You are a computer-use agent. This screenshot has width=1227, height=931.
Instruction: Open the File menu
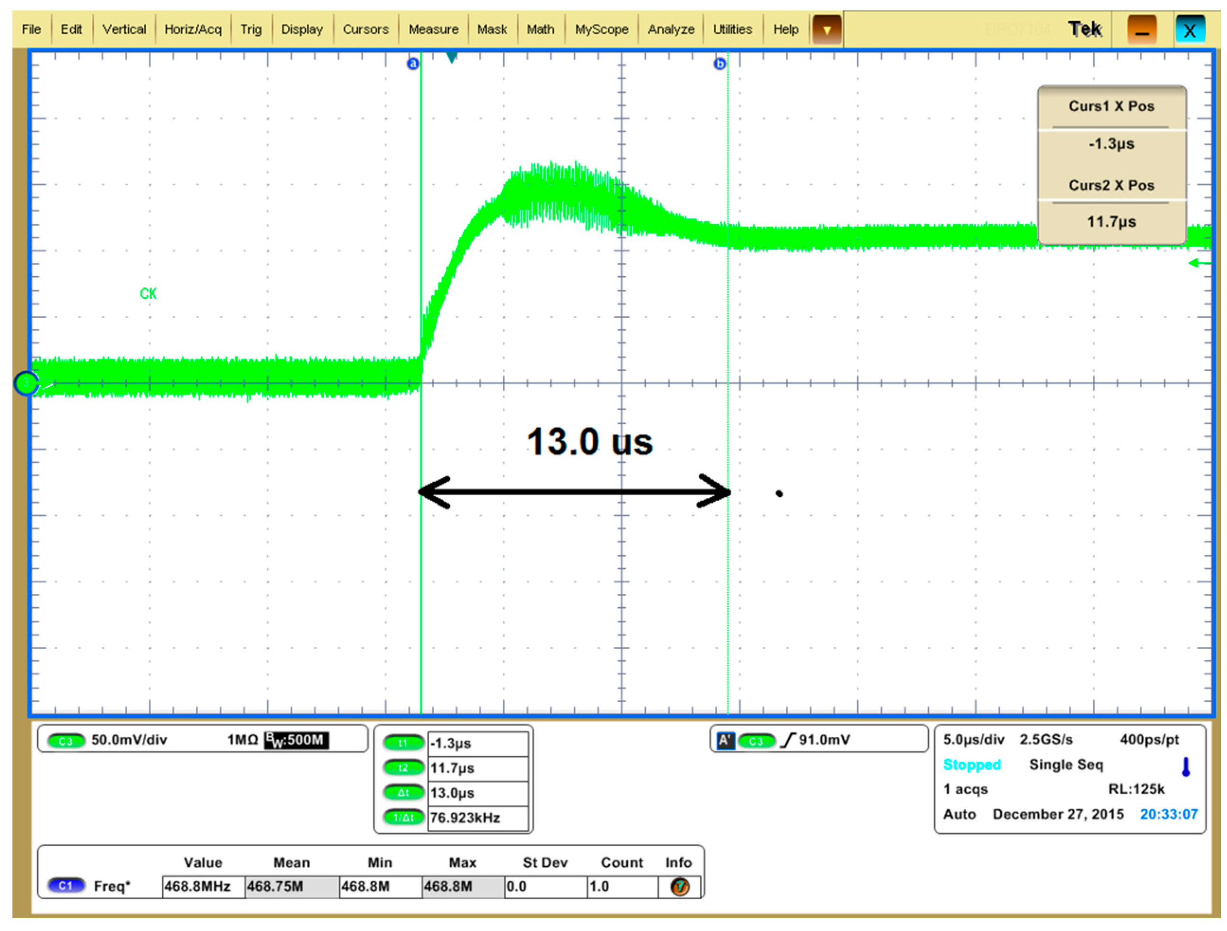point(31,29)
